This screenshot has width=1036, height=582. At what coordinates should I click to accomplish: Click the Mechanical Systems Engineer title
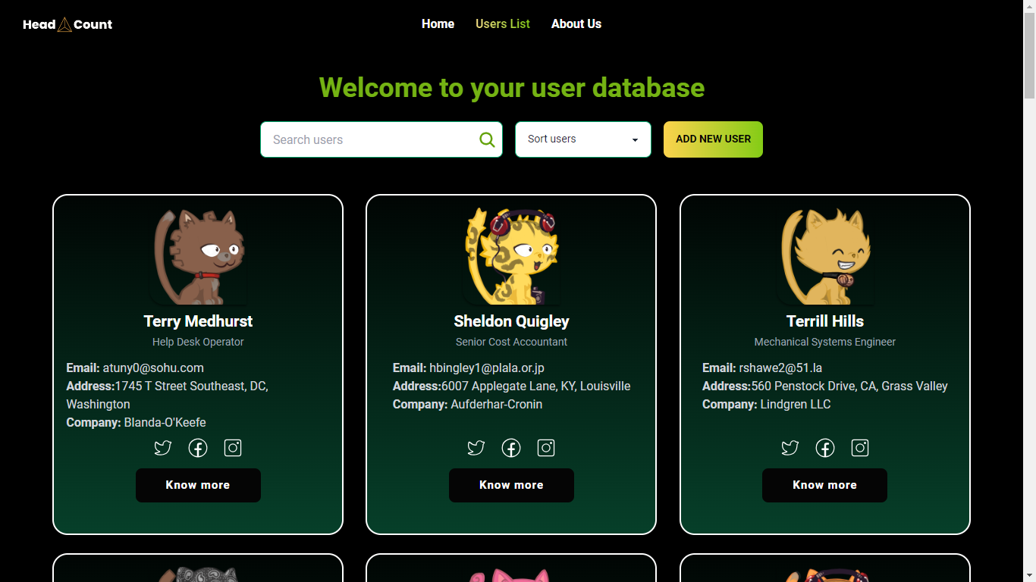(x=825, y=342)
